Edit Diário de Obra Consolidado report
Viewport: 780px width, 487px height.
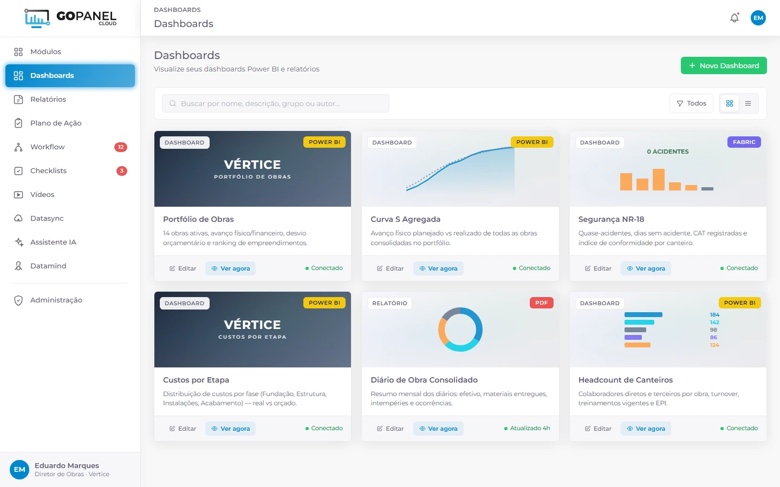point(391,429)
